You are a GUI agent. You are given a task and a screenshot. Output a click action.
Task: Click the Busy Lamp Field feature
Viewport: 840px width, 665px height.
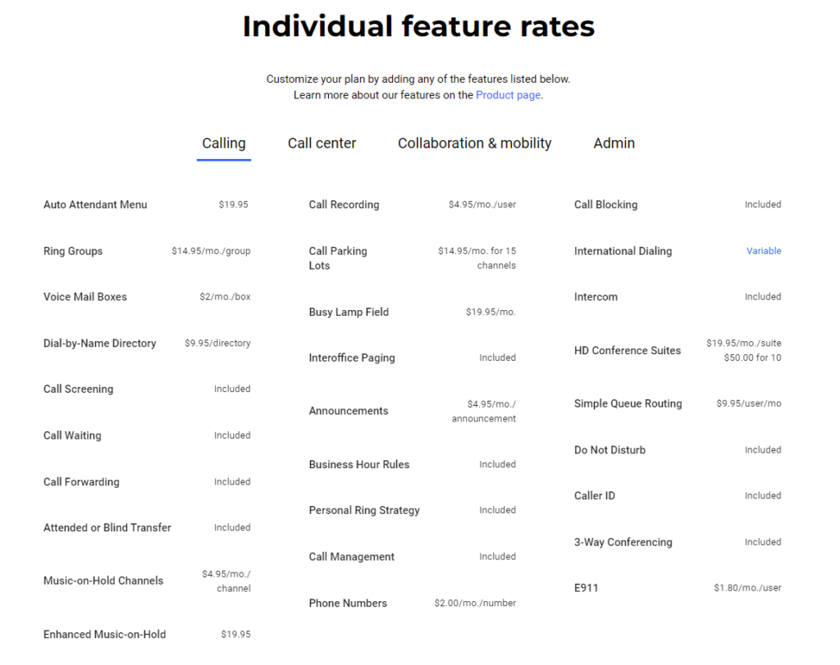click(x=349, y=312)
